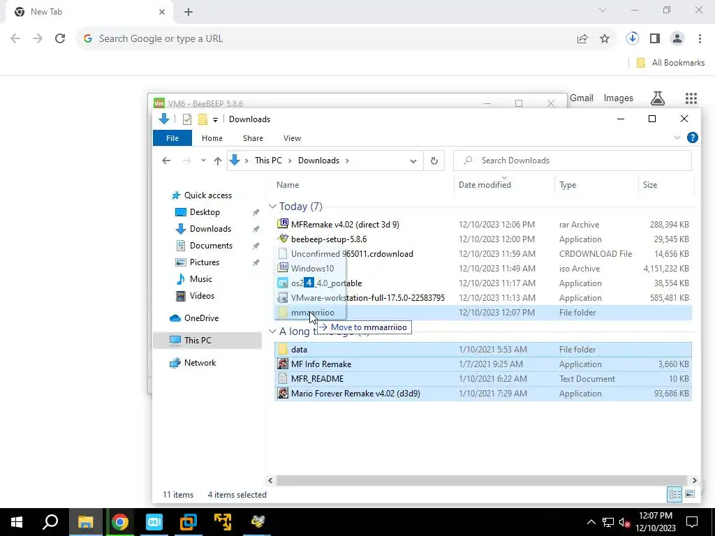Click the New folder quick access icon
Image resolution: width=715 pixels, height=536 pixels.
click(x=202, y=119)
